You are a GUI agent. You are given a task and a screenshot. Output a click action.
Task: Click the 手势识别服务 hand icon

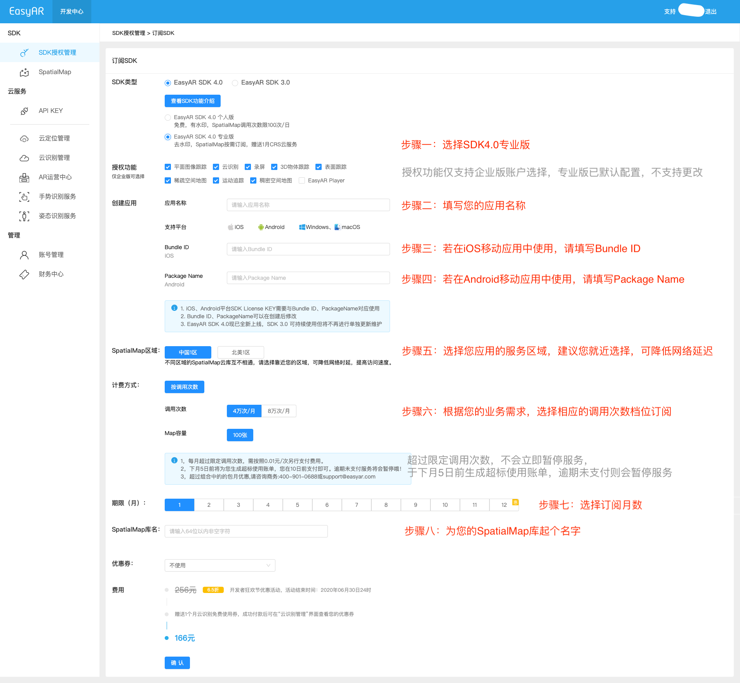click(x=24, y=197)
